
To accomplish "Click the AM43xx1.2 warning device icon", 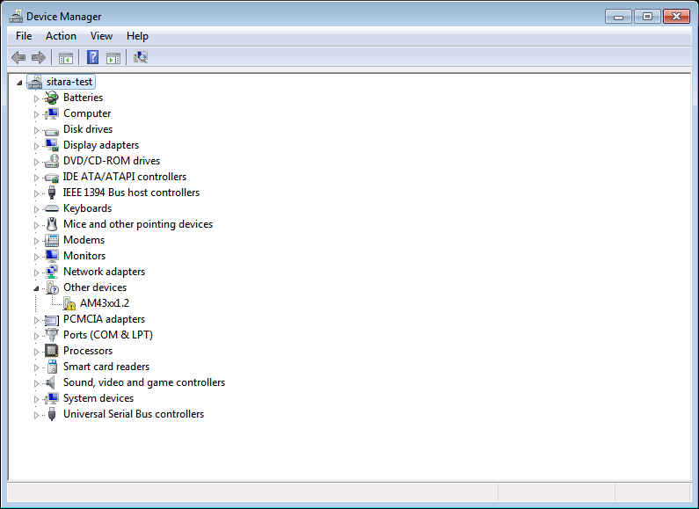I will (69, 303).
